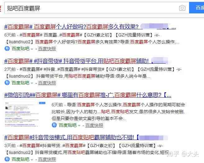Image resolution: width=204 pixels, height=163 pixels.
Task: Click 百度贴吧 source under 抖音带货模式 result
Action: click(21, 159)
